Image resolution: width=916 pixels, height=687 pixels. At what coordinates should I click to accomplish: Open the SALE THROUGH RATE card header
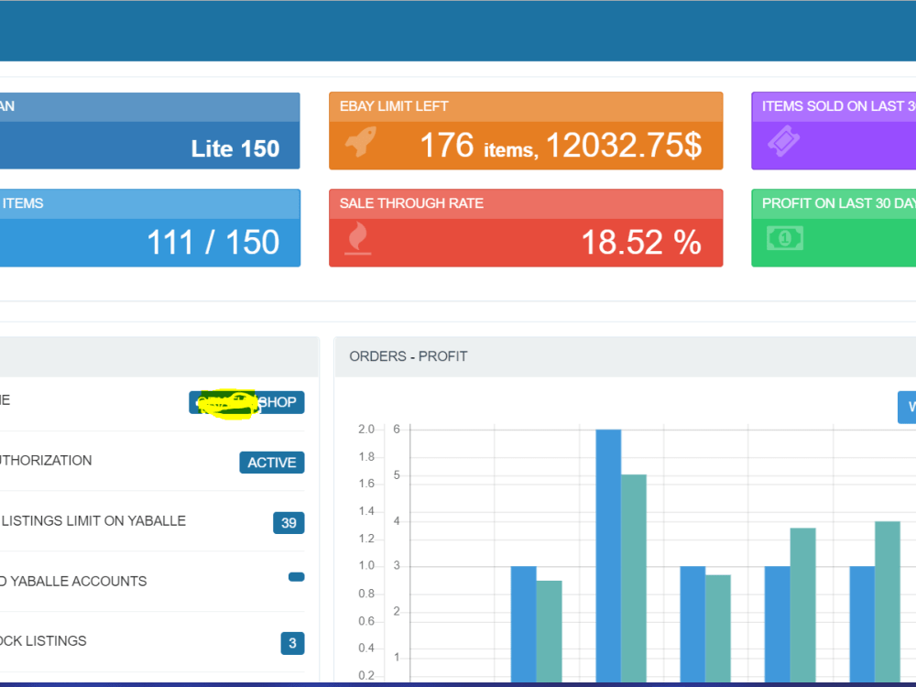[526, 203]
